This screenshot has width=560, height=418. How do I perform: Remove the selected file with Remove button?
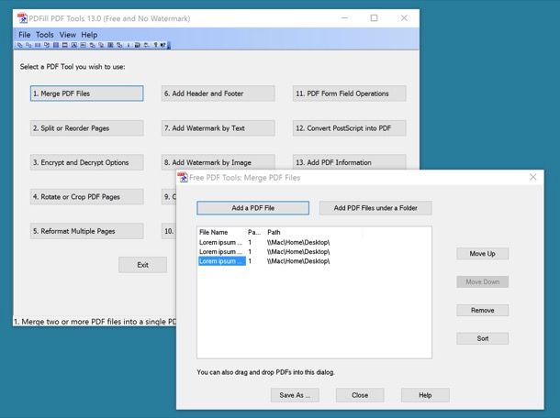(483, 310)
